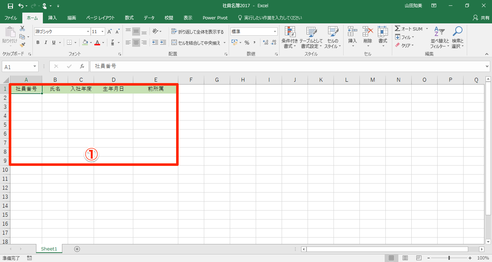
Task: Switch to the 数式 tab
Action: tap(129, 18)
